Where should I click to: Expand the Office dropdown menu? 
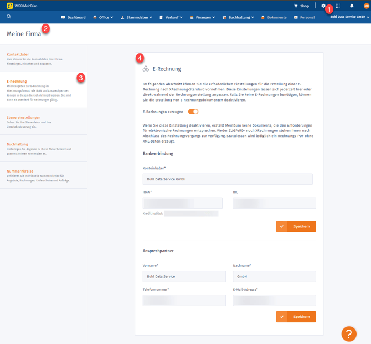tap(103, 17)
